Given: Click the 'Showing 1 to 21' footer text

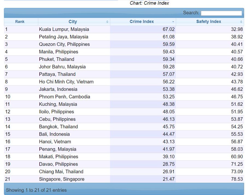Looking at the screenshot, I should tap(36, 190).
